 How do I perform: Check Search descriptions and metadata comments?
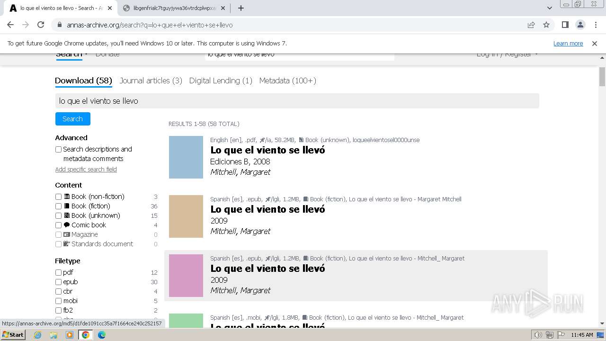pyautogui.click(x=58, y=149)
